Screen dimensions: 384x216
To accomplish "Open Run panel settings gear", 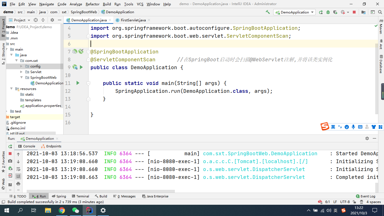I will [x=367, y=138].
